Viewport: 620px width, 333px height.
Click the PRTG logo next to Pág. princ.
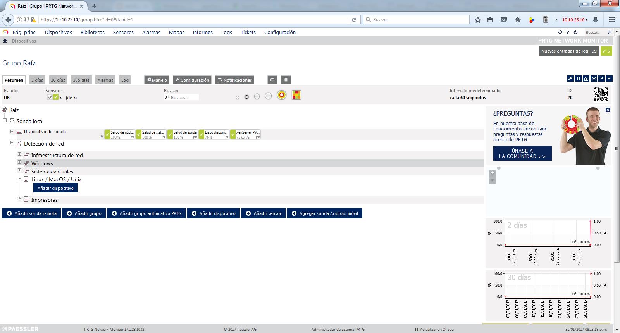(x=5, y=32)
